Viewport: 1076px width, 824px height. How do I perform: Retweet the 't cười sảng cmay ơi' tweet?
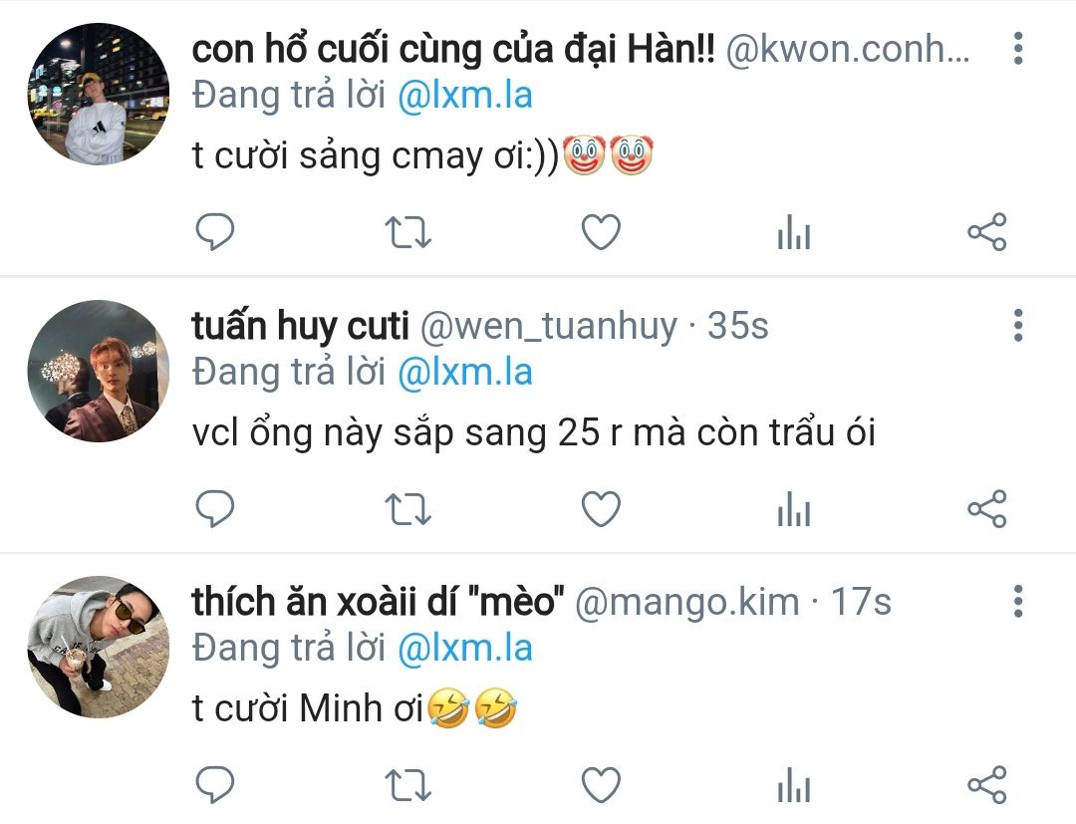coord(407,232)
